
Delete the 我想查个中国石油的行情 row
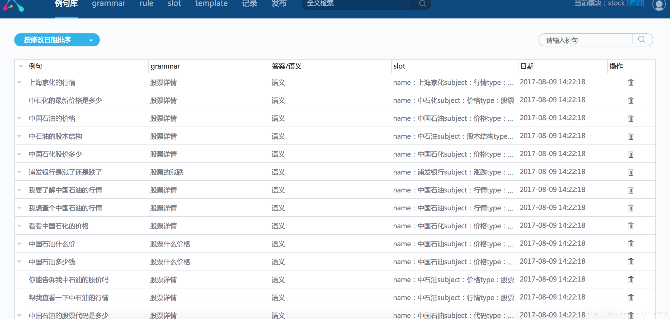(x=631, y=208)
